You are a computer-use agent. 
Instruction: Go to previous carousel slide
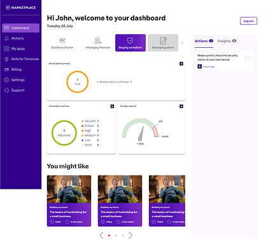101,235
